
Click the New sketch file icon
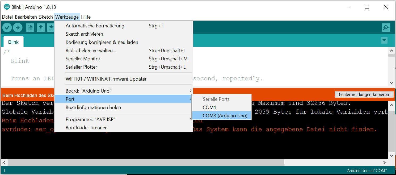tap(30, 27)
